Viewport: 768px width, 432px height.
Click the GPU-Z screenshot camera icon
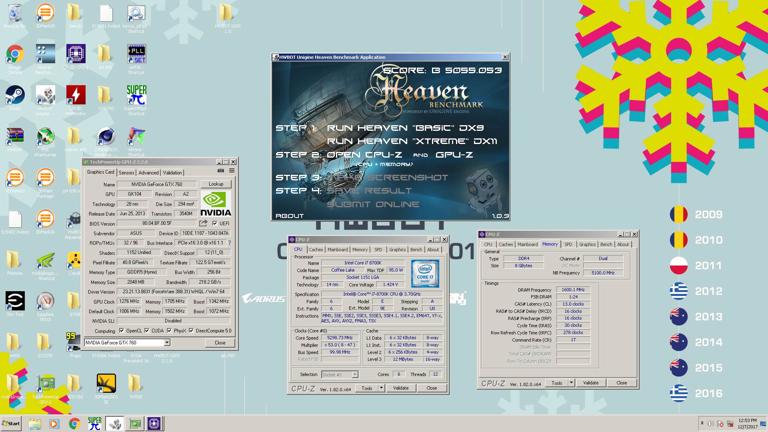[x=220, y=171]
